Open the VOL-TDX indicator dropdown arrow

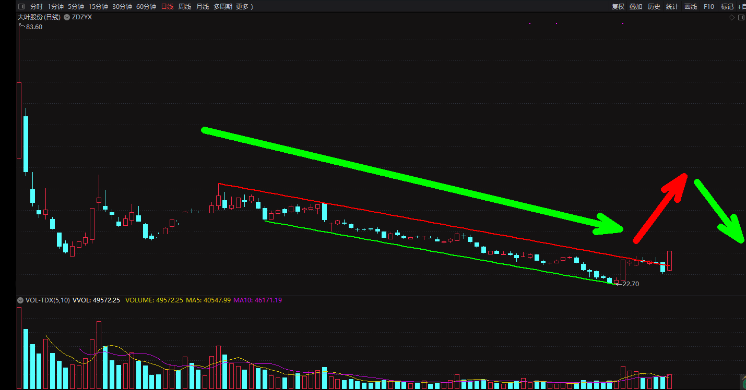point(20,300)
